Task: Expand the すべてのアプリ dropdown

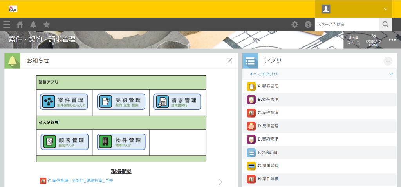Action: [391, 74]
